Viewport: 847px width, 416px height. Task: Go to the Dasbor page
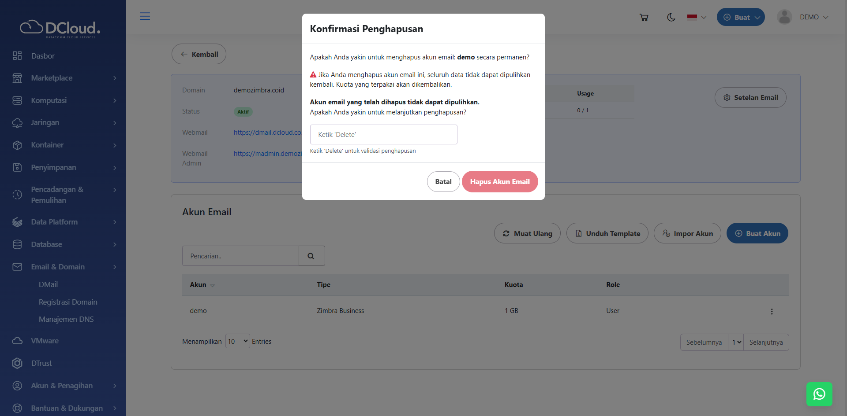click(x=43, y=56)
